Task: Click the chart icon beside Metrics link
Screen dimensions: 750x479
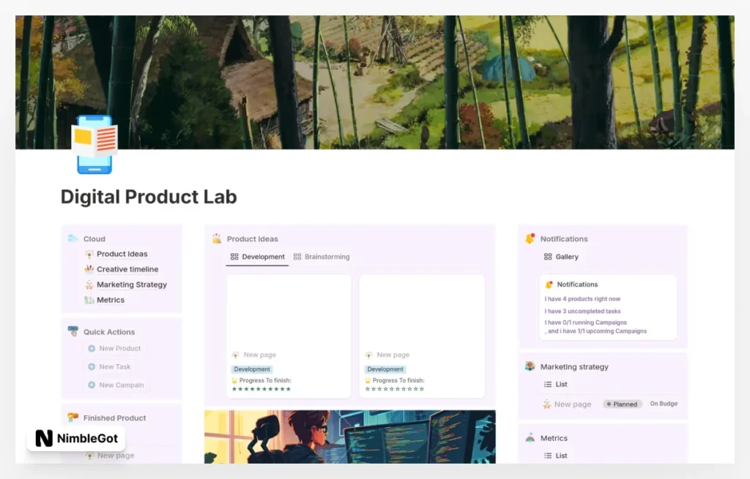Action: (x=89, y=300)
